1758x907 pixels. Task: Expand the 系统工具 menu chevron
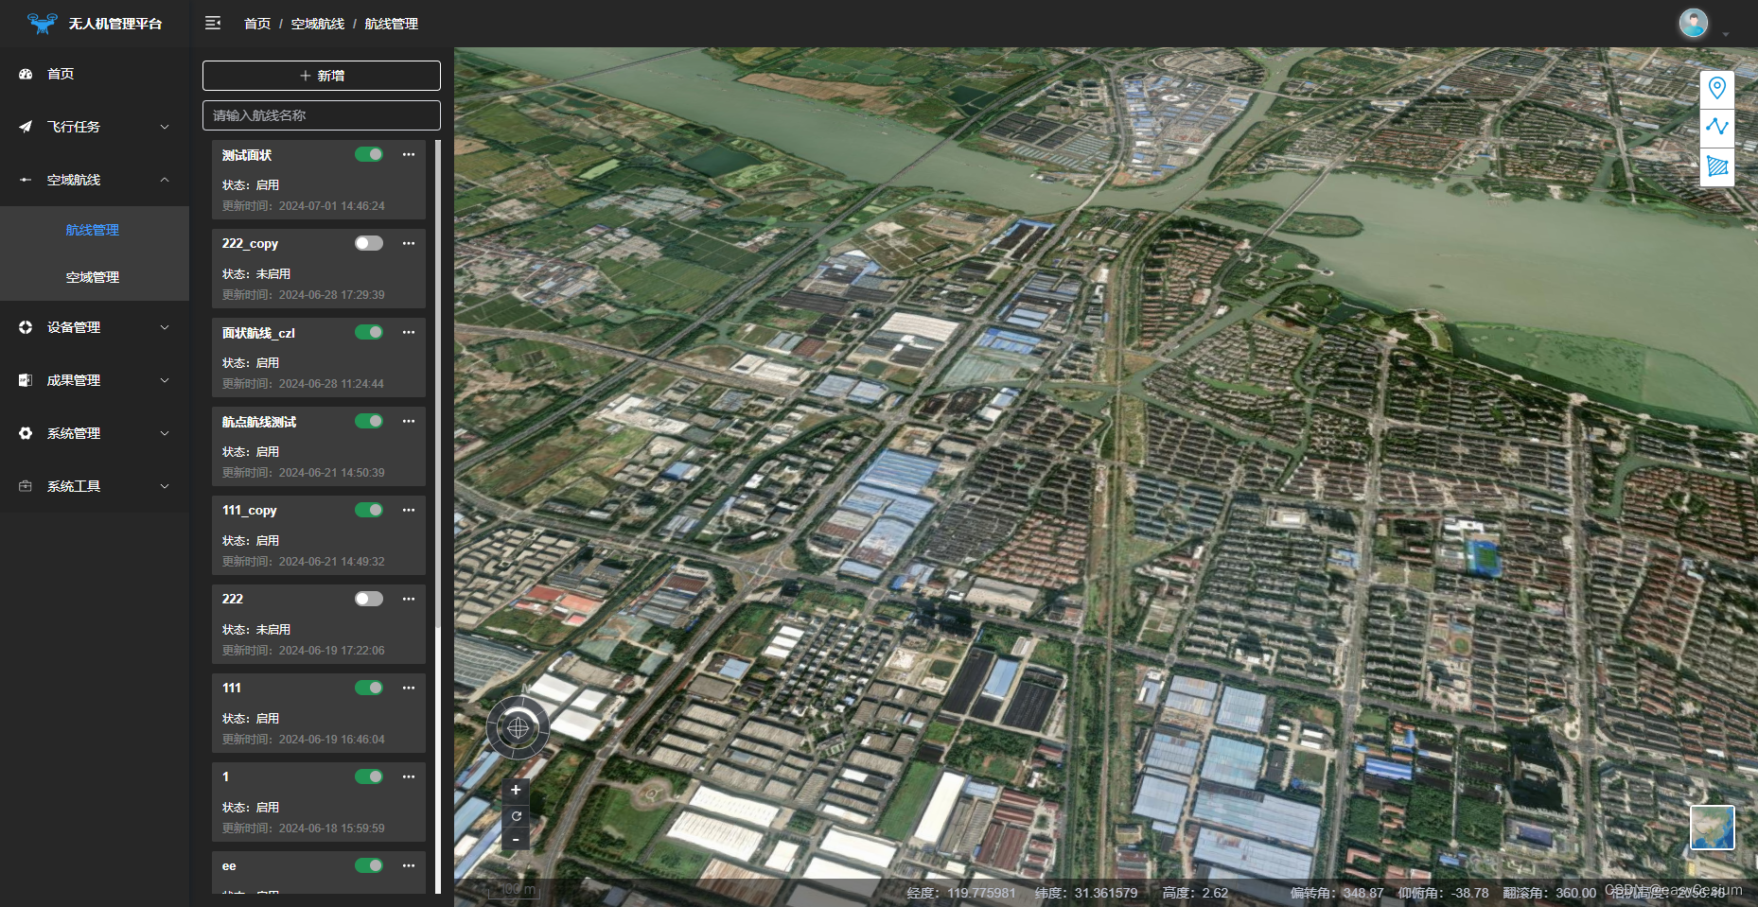pyautogui.click(x=165, y=486)
